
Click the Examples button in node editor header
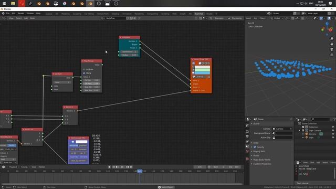pos(219,18)
